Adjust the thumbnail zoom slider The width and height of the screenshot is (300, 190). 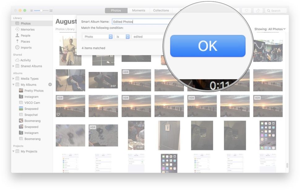41,10
